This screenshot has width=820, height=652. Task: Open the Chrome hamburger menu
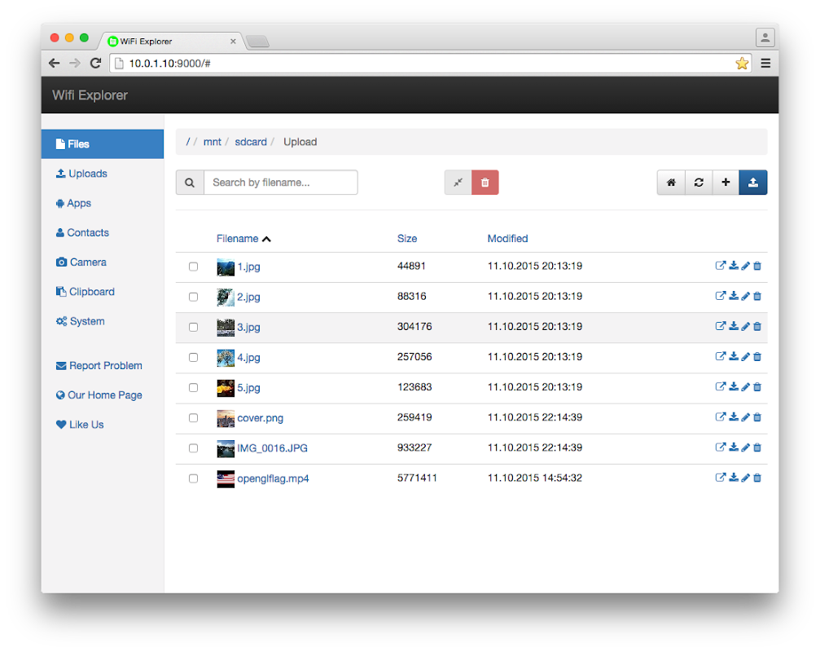coord(765,63)
